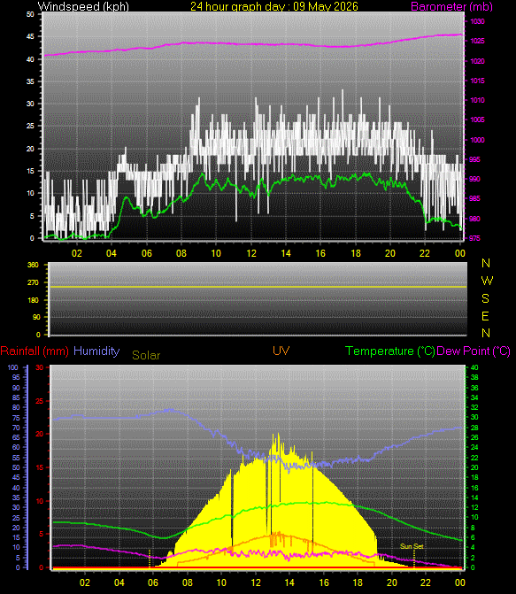Click the 22 hour label on wind graph

[x=425, y=253]
